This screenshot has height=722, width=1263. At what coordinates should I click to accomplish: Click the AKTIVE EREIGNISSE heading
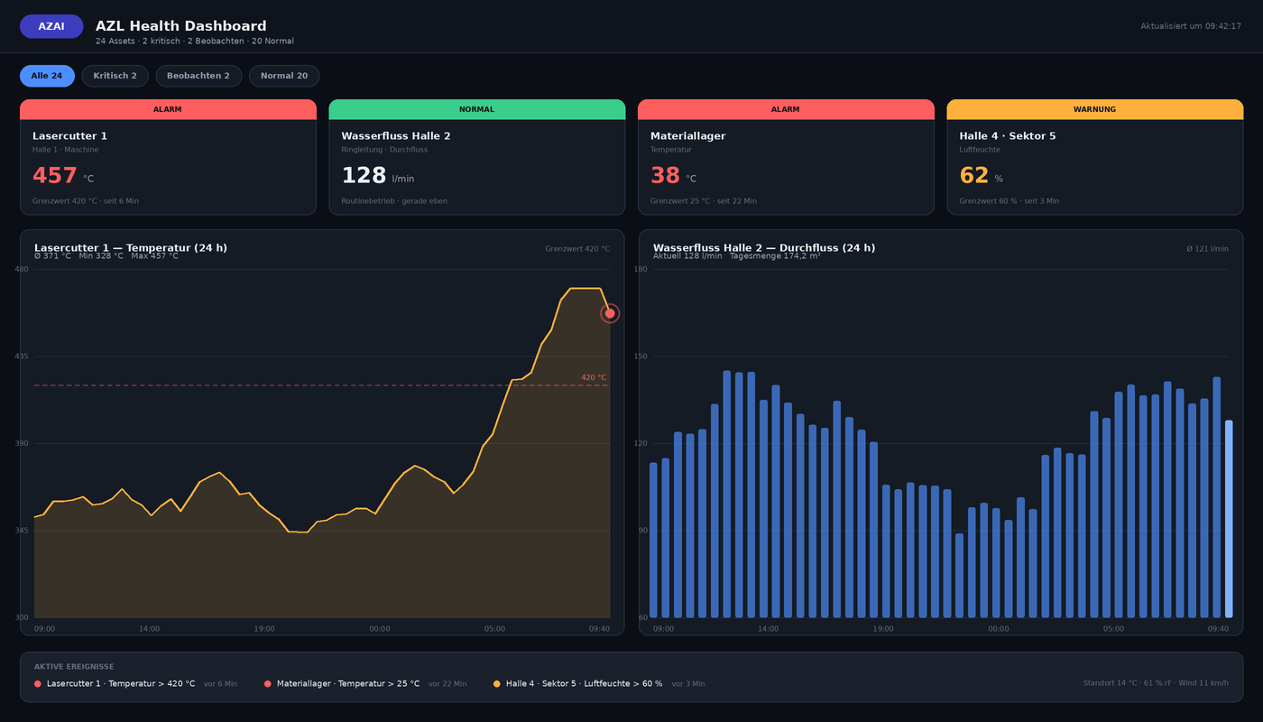click(74, 667)
